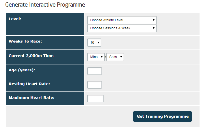The height and width of the screenshot is (130, 203).
Task: Click the Resting Heart Rate: label
Action: click(29, 84)
